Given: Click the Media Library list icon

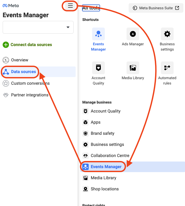Looking at the screenshot, I should coord(85,178).
